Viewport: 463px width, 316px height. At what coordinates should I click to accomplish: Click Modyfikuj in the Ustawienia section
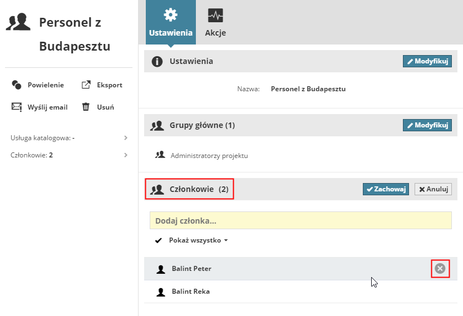coord(427,61)
